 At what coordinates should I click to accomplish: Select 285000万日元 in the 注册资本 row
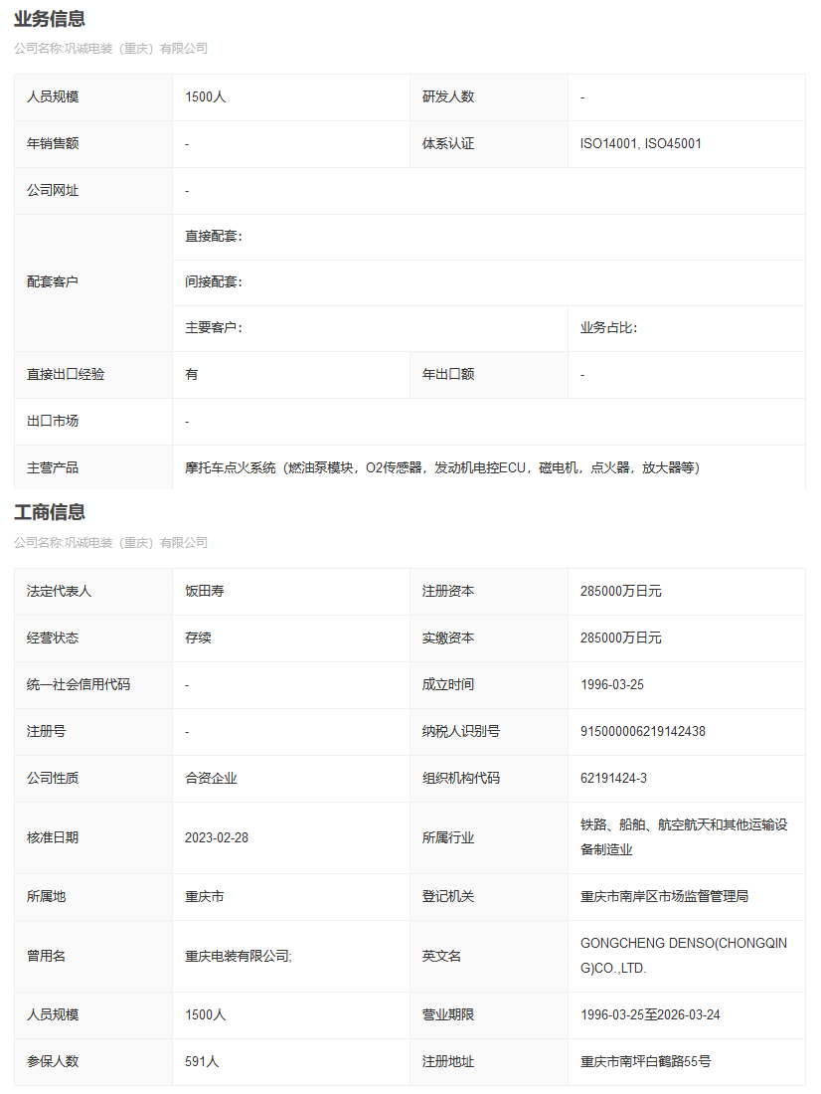click(621, 592)
